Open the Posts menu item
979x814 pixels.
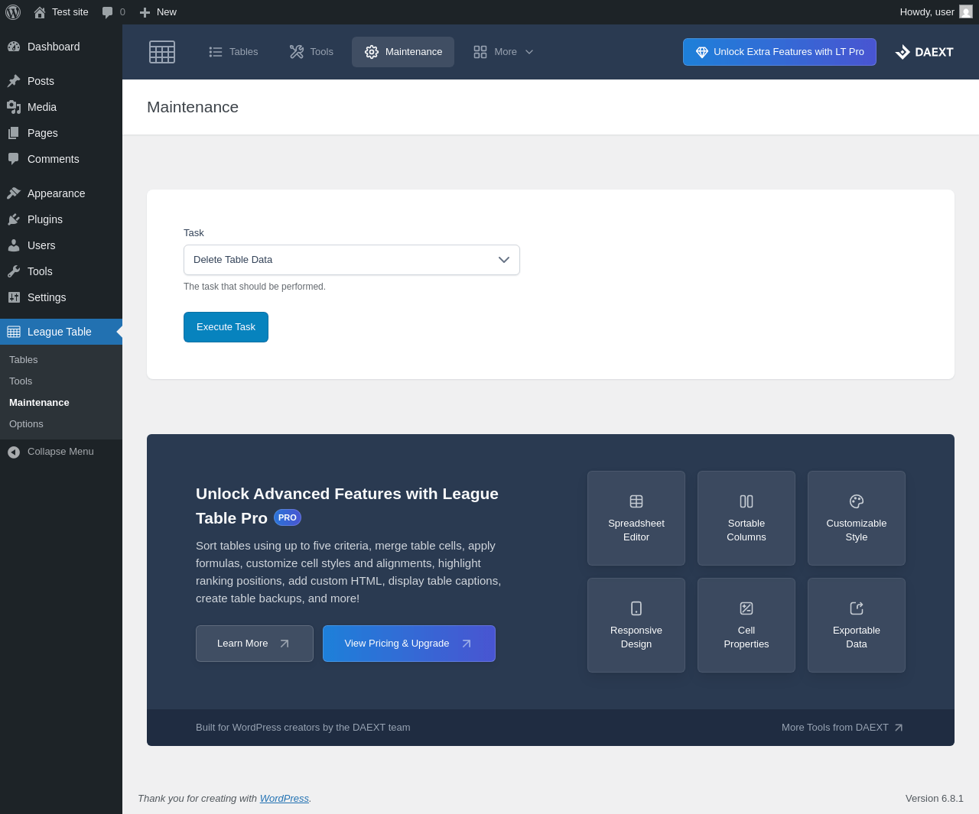[x=61, y=81]
